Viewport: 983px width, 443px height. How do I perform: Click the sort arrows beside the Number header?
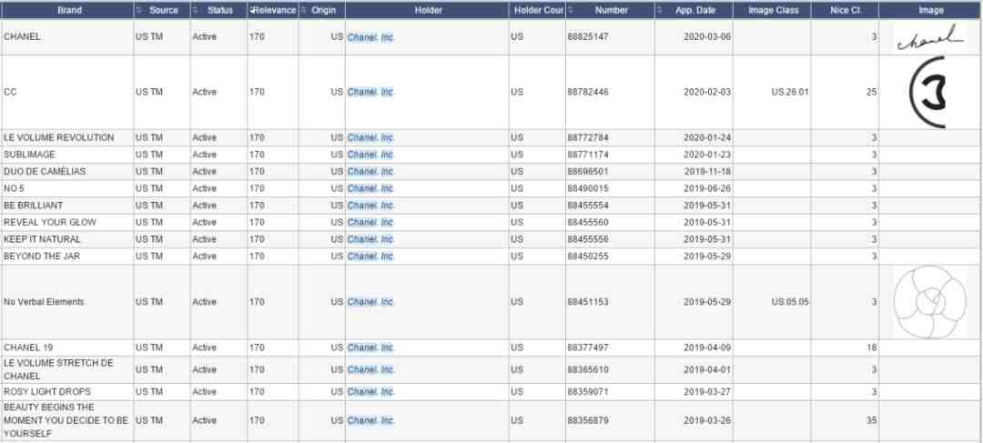tap(571, 11)
